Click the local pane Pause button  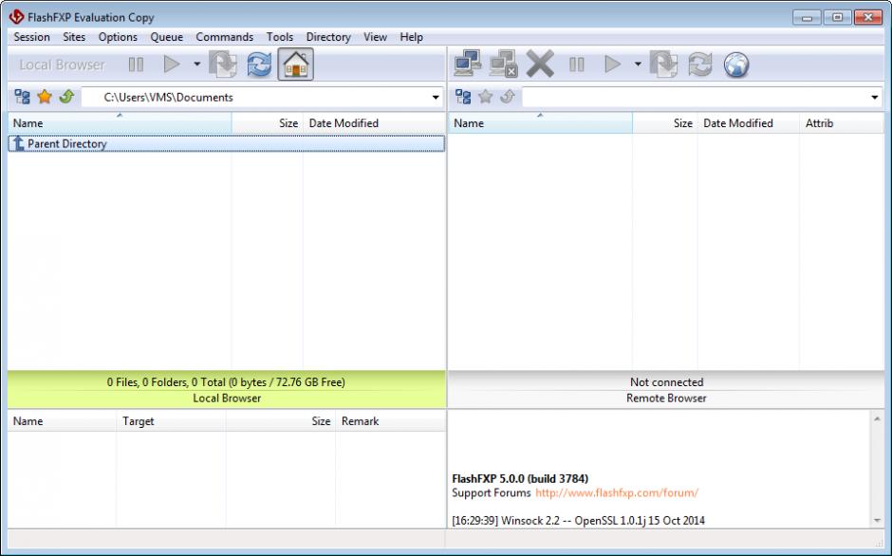(136, 65)
